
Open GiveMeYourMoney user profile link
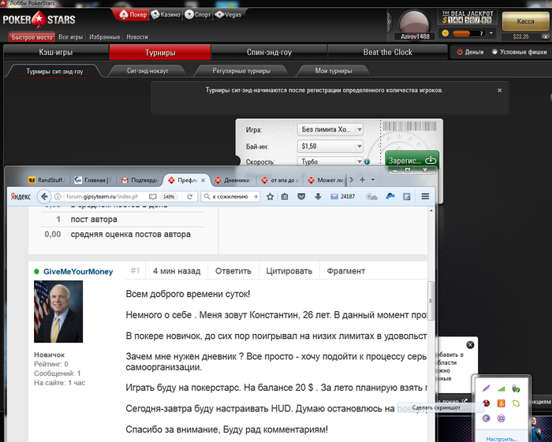78,272
